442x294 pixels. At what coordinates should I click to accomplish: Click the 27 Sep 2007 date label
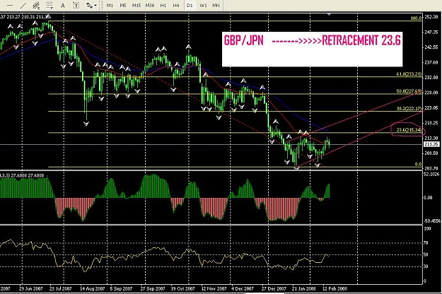[153, 288]
